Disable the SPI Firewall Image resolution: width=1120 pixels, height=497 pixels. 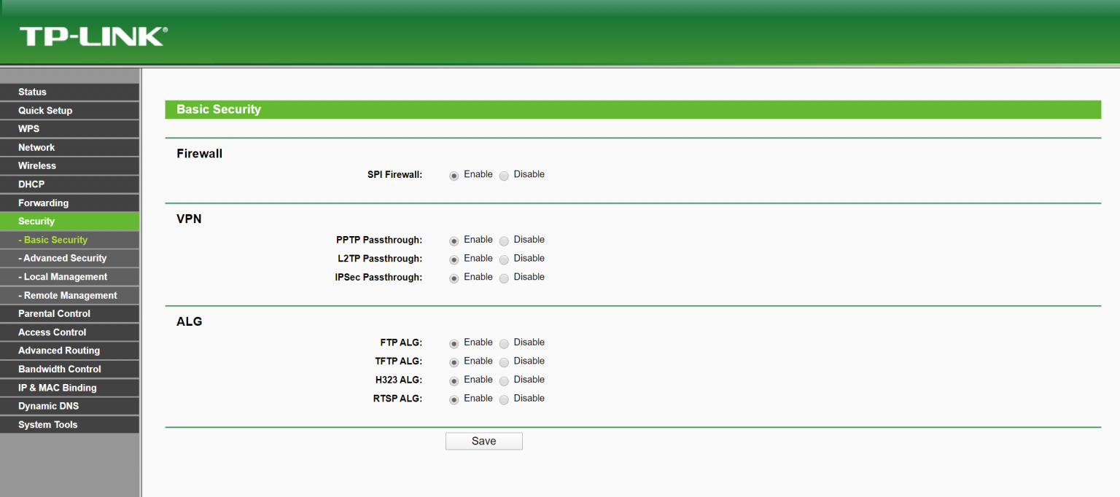pyautogui.click(x=504, y=175)
